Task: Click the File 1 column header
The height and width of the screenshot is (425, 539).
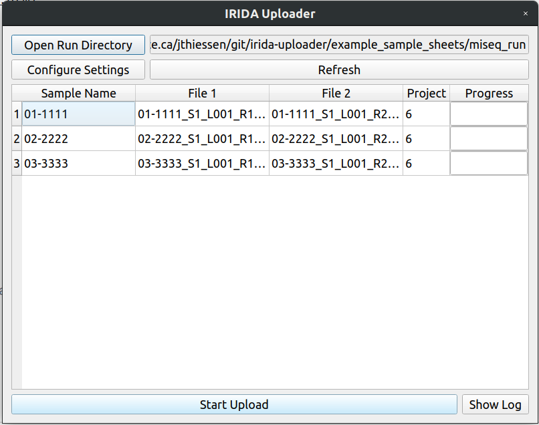Action: click(202, 93)
